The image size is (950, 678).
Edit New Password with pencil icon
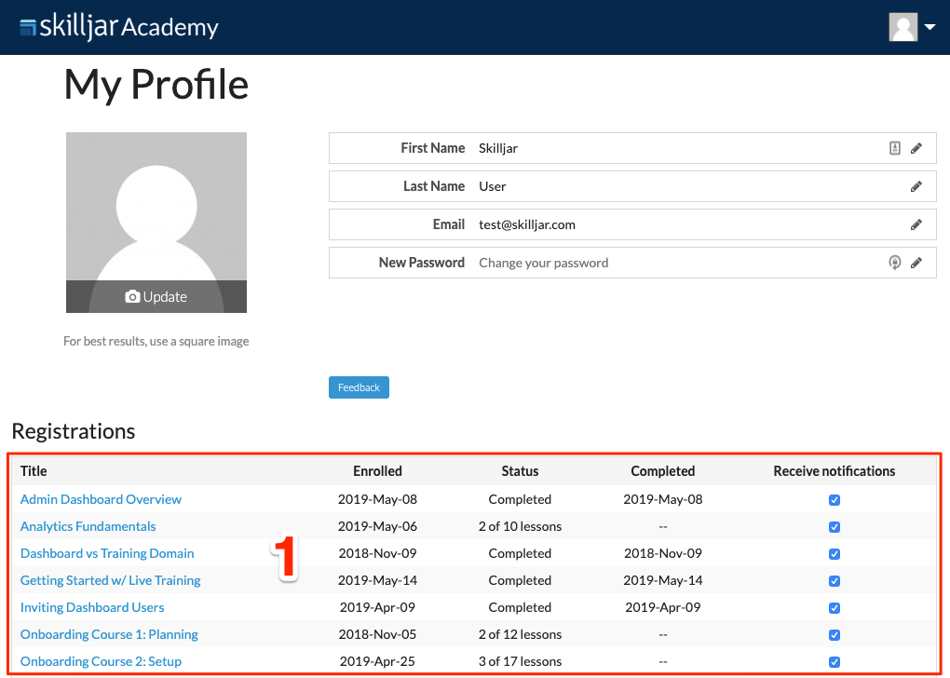tap(916, 263)
